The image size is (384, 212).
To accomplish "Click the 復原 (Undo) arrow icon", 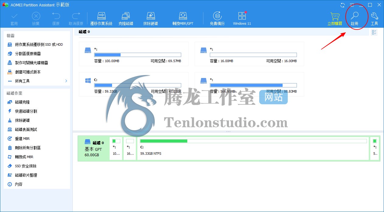I will [56, 16].
